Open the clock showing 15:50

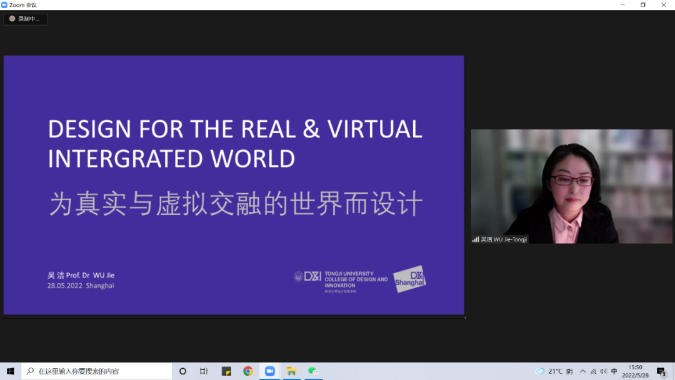point(635,371)
